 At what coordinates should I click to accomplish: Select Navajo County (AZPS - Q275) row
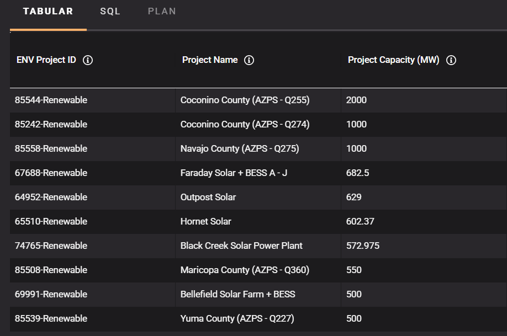[x=240, y=149]
